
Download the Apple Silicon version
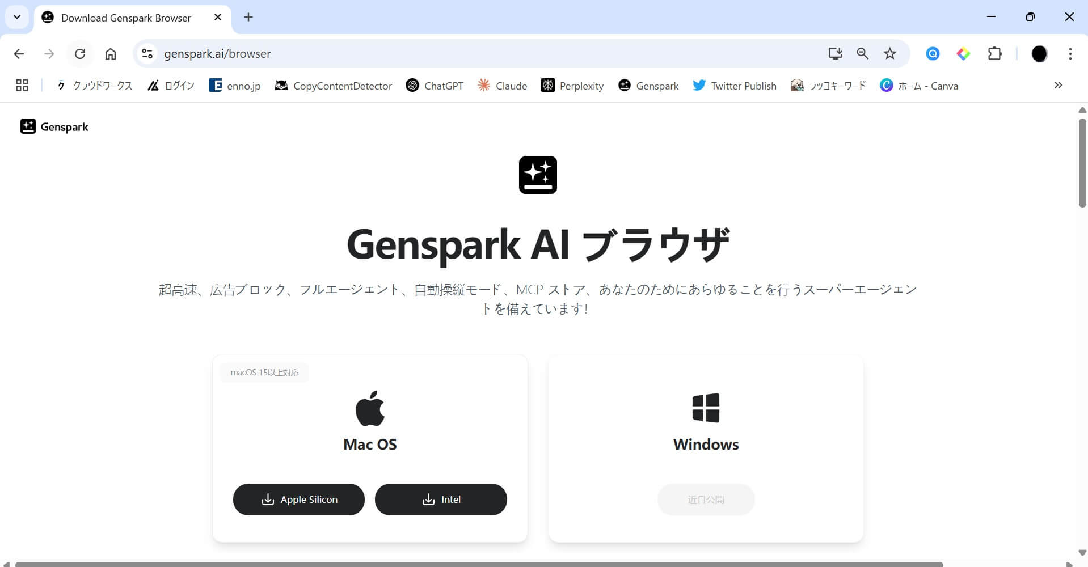299,500
